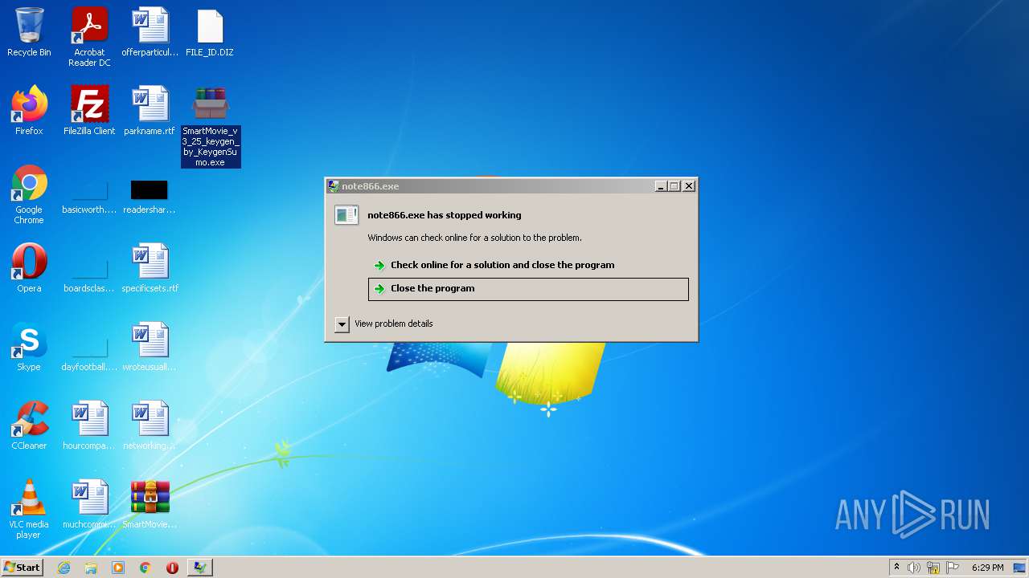1029x578 pixels.
Task: Close the note866.exe error dialog
Action: [689, 186]
